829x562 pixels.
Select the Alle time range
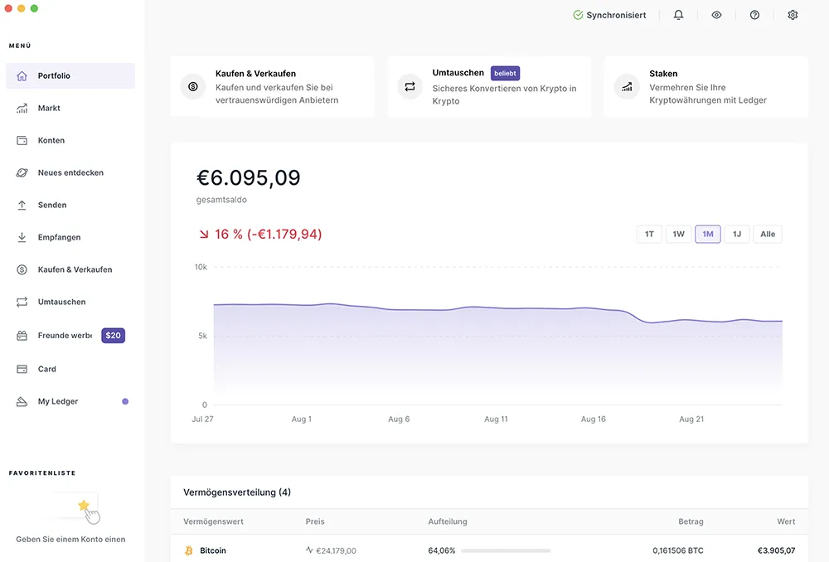pos(768,235)
